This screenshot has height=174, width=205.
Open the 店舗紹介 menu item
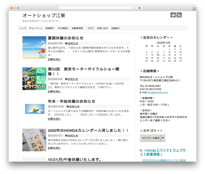tap(116, 28)
